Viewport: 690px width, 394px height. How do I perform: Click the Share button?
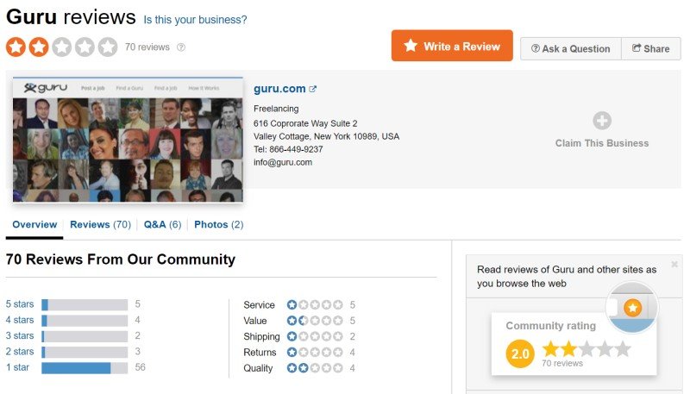pyautogui.click(x=651, y=49)
